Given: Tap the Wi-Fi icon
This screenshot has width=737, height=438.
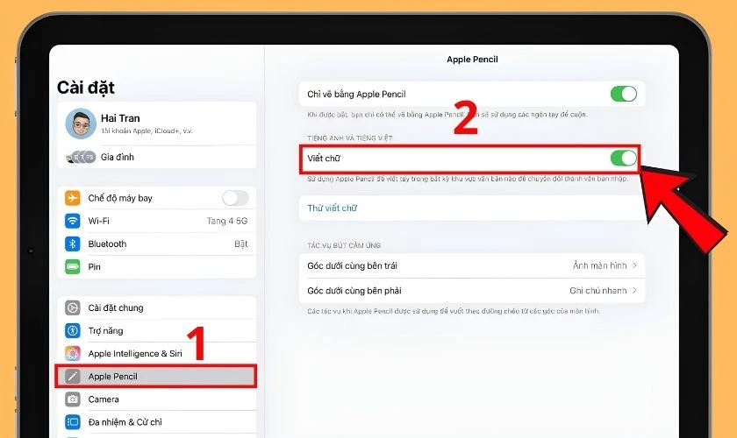Looking at the screenshot, I should pos(72,221).
